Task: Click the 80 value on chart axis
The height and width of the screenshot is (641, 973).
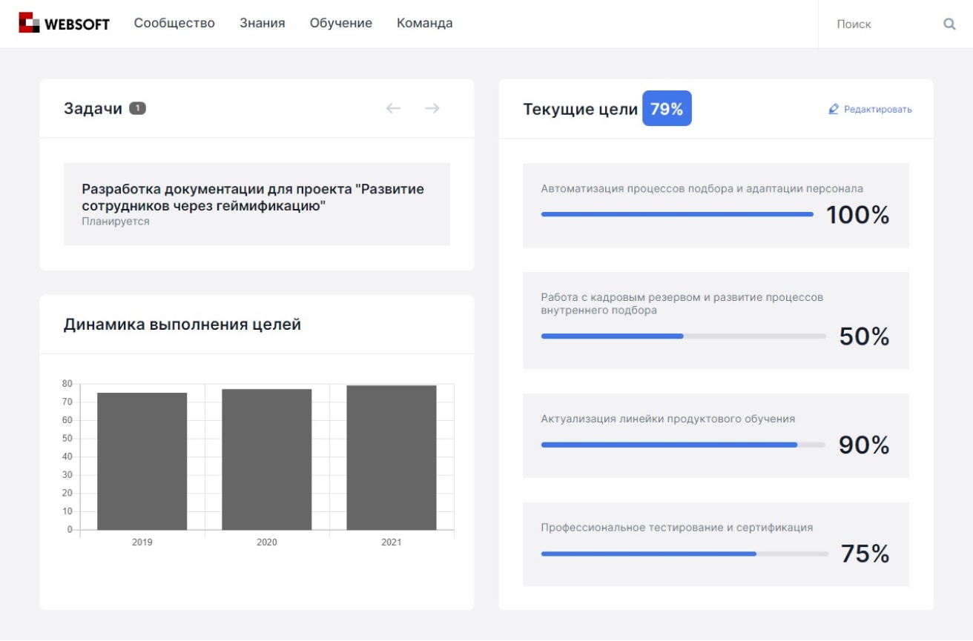Action: [67, 384]
